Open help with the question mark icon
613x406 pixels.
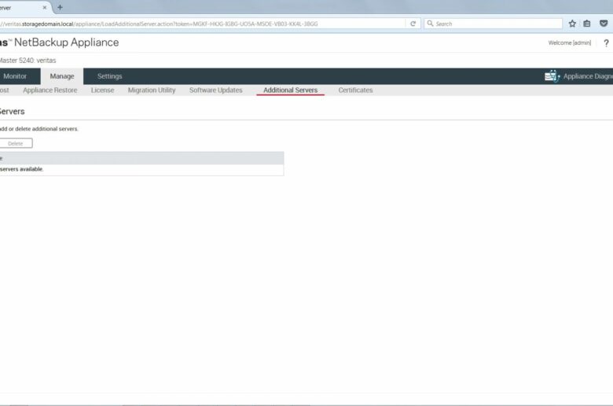pos(606,43)
